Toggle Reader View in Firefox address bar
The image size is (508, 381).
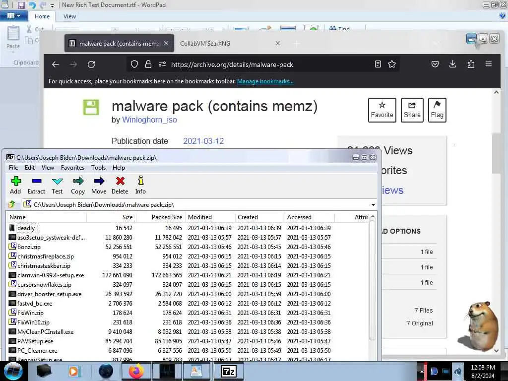(x=378, y=64)
